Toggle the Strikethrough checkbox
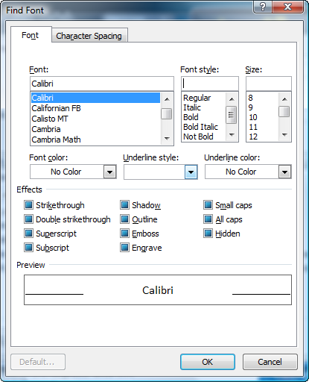Image resolution: width=309 pixels, height=382 pixels. [x=28, y=205]
